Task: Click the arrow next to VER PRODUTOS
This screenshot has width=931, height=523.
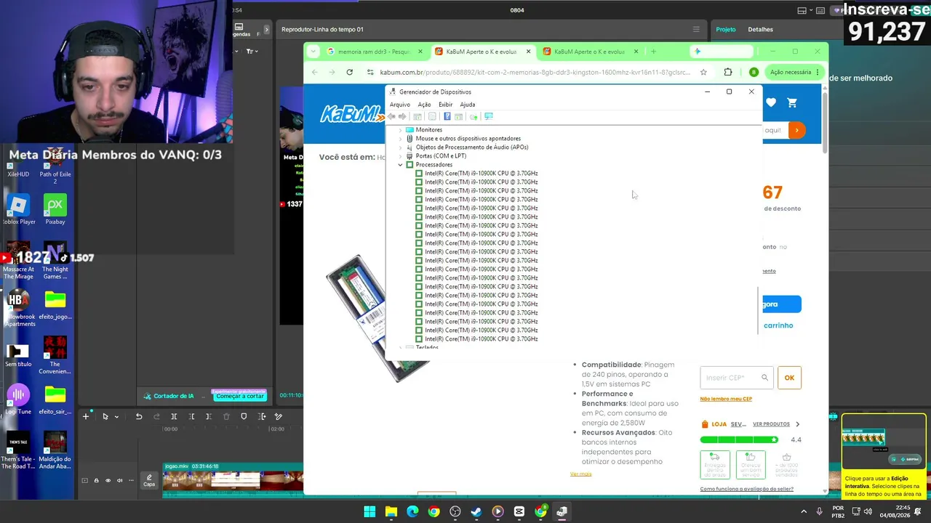Action: [797, 424]
